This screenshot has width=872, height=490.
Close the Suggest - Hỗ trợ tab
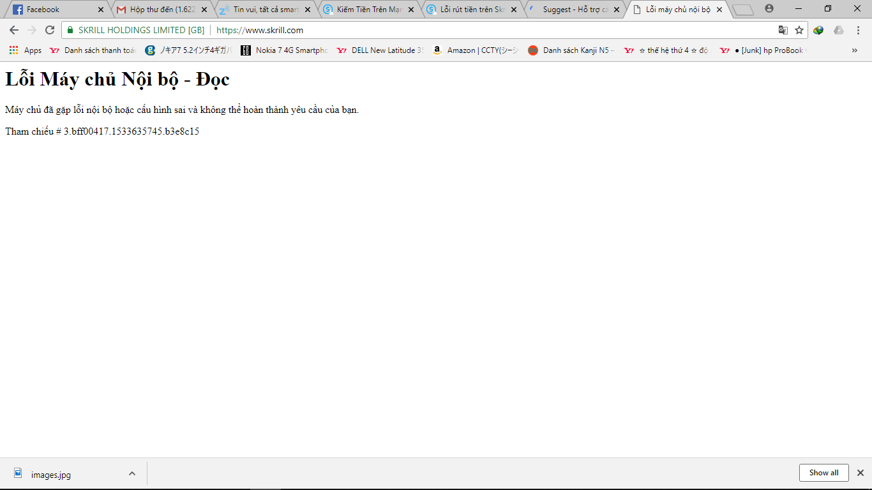[x=617, y=10]
